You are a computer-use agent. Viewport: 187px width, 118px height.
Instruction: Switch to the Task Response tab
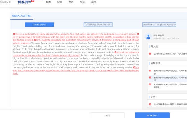[39, 25]
